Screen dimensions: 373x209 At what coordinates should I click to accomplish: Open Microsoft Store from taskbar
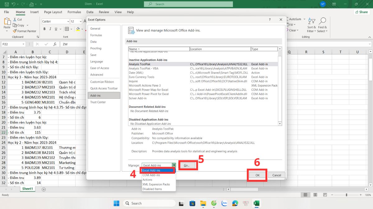(192, 203)
